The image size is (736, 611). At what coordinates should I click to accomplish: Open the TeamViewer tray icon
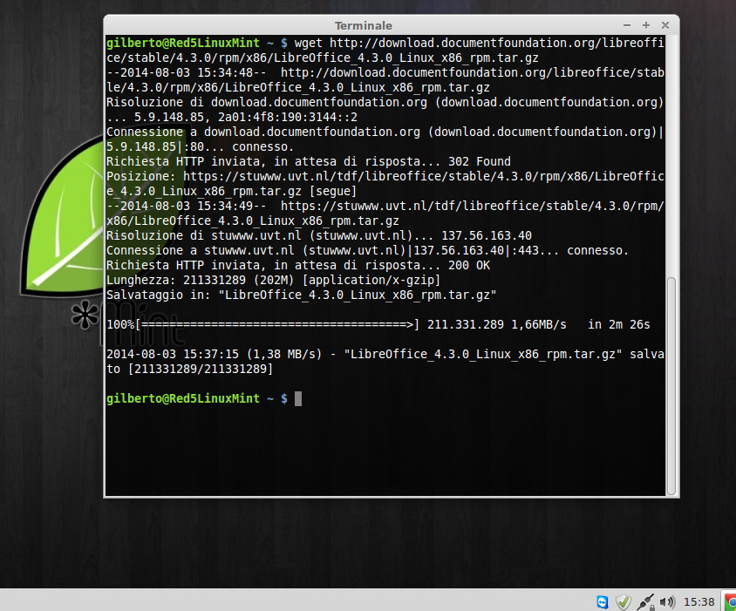pos(603,601)
